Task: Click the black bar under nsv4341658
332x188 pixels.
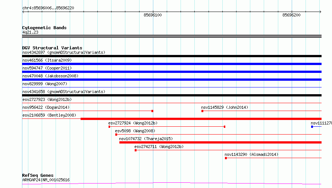Action: [x=172, y=95]
